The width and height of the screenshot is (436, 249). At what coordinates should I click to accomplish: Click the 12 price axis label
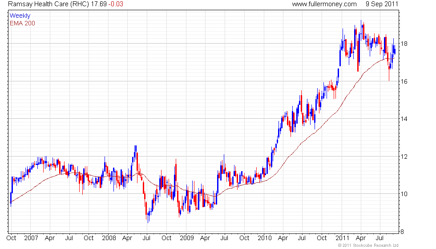(x=404, y=157)
